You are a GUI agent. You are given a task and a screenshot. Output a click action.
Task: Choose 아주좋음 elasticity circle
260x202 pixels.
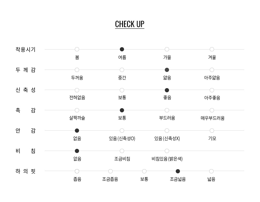coord(212,90)
